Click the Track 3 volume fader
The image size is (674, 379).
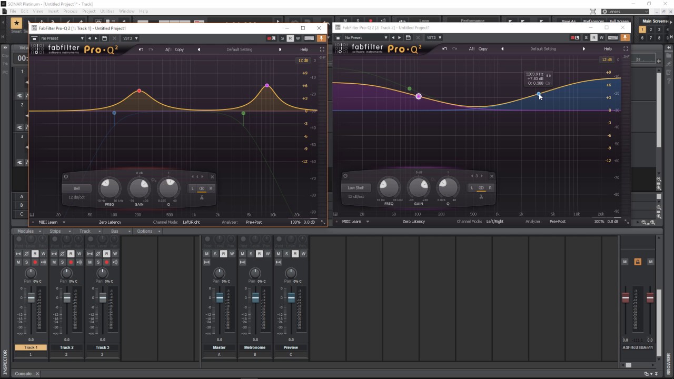pyautogui.click(x=103, y=298)
